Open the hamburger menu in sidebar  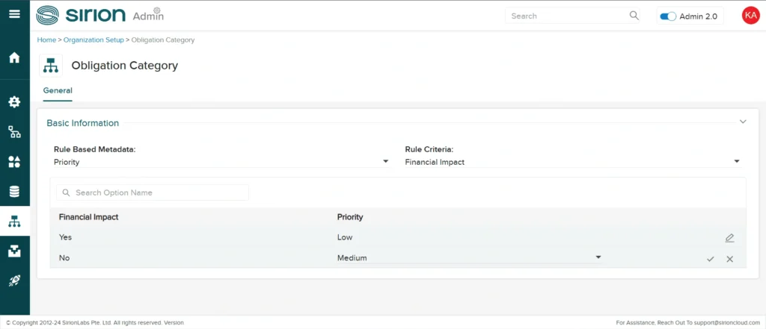[x=14, y=15]
